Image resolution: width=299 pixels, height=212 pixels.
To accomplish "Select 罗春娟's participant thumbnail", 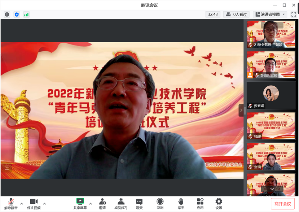I will (271, 95).
